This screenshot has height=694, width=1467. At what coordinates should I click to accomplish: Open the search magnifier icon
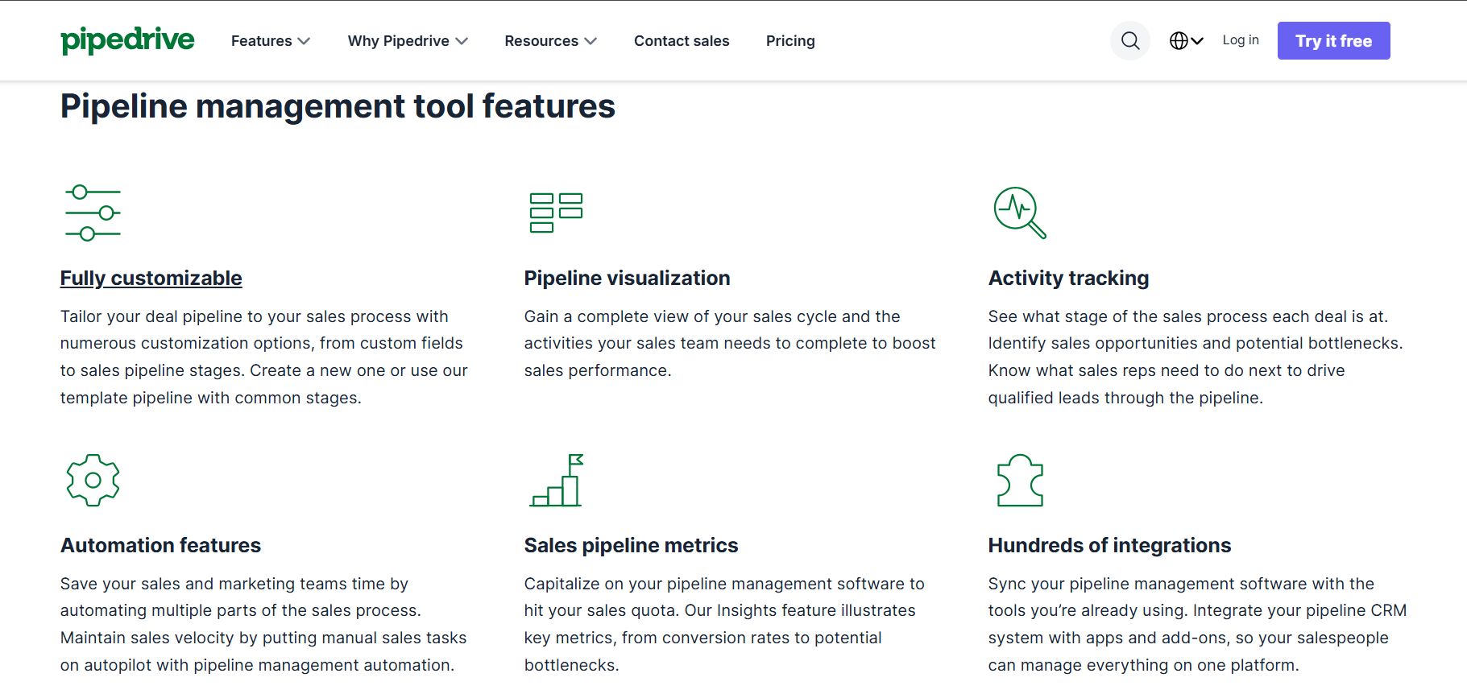click(1130, 40)
